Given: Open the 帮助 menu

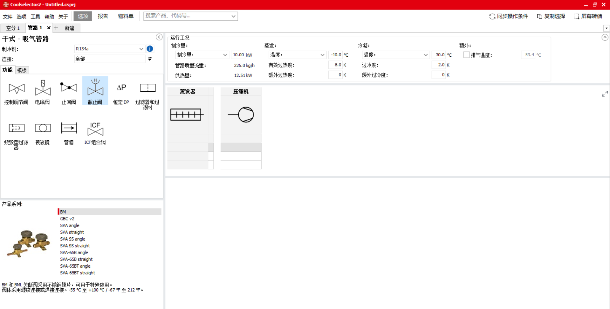Looking at the screenshot, I should (x=49, y=17).
